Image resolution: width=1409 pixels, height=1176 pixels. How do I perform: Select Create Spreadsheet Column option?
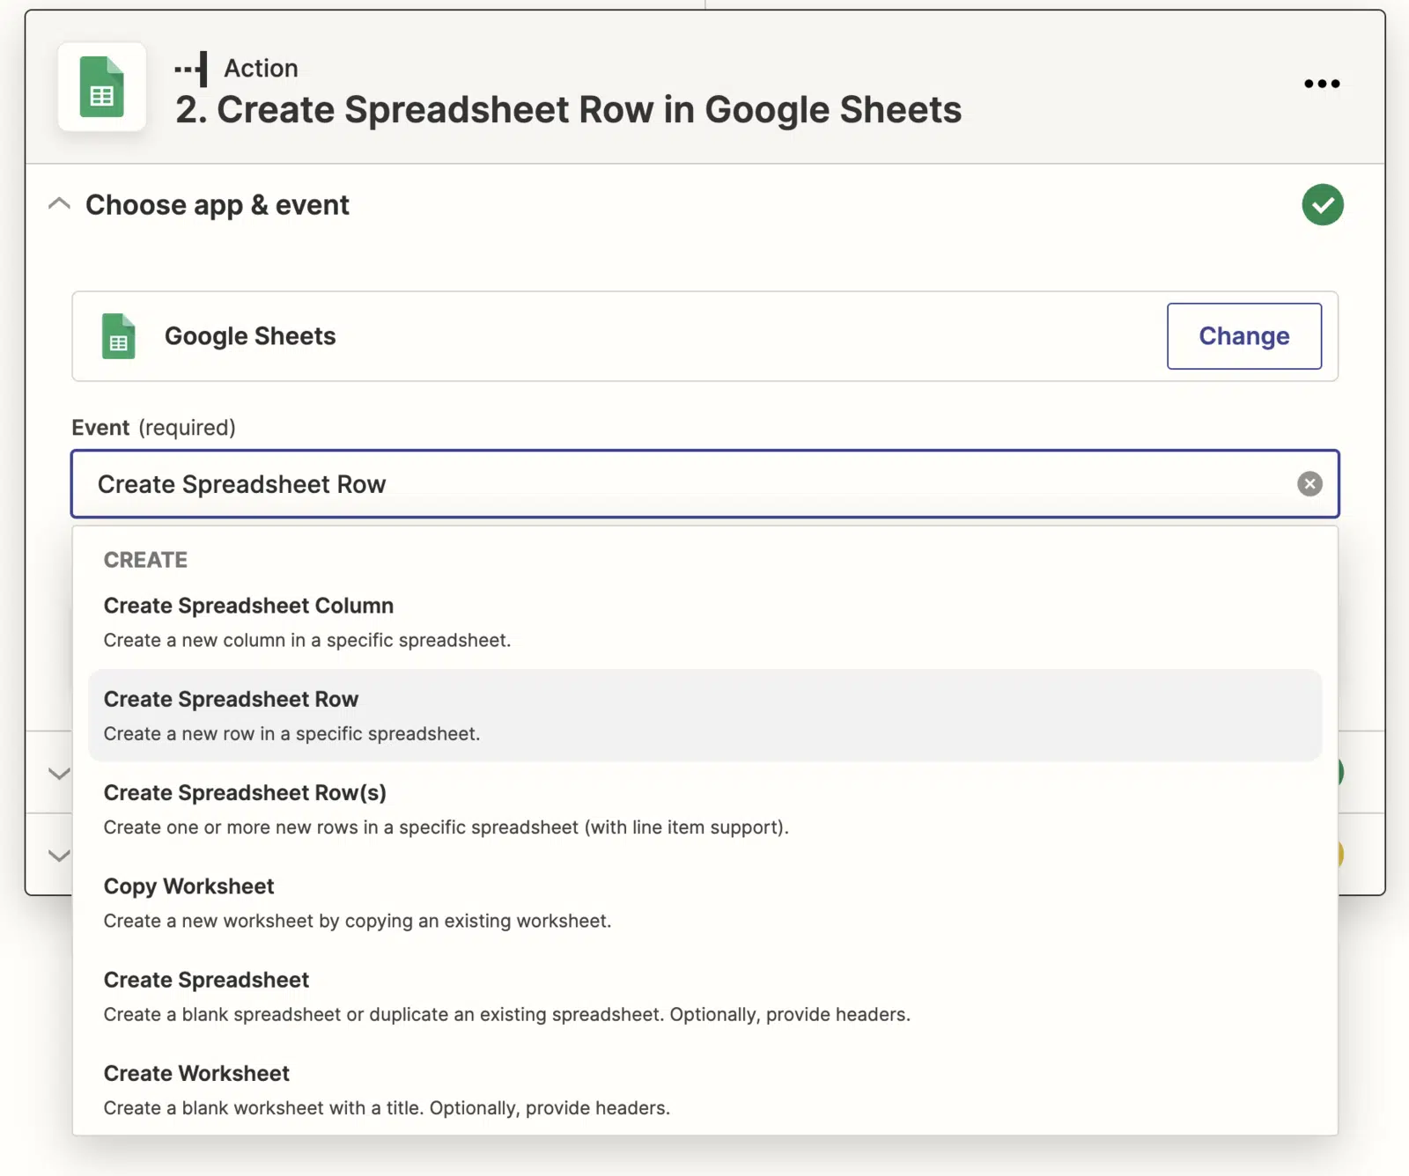[x=704, y=622]
